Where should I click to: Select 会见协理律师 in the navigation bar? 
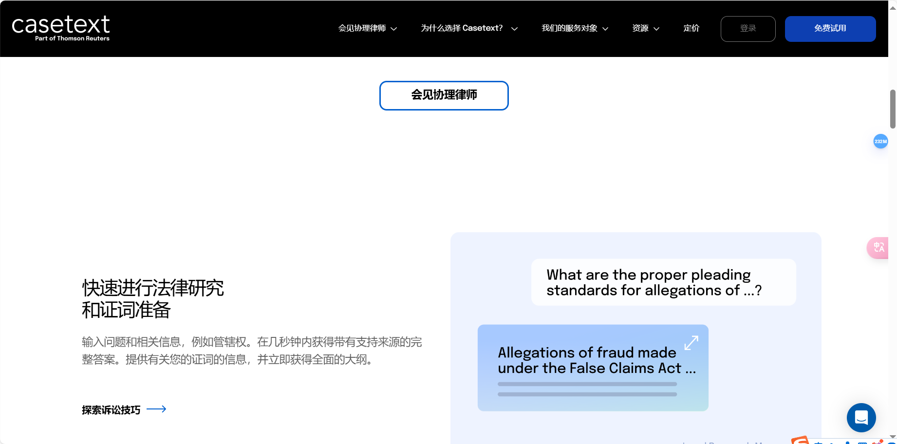click(362, 28)
